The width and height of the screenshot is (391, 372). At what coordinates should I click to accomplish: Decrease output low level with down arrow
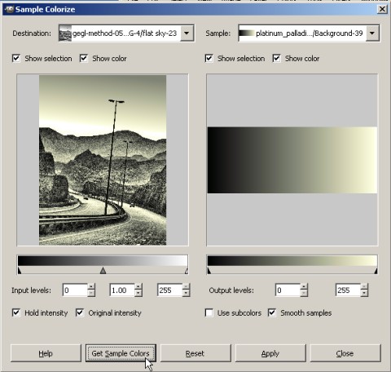[304, 293]
